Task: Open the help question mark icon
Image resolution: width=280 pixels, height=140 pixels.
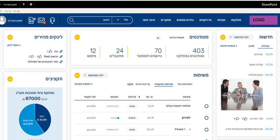Action: point(23,5)
